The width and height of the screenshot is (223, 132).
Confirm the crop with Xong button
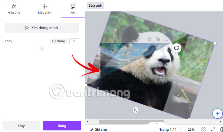click(62, 126)
